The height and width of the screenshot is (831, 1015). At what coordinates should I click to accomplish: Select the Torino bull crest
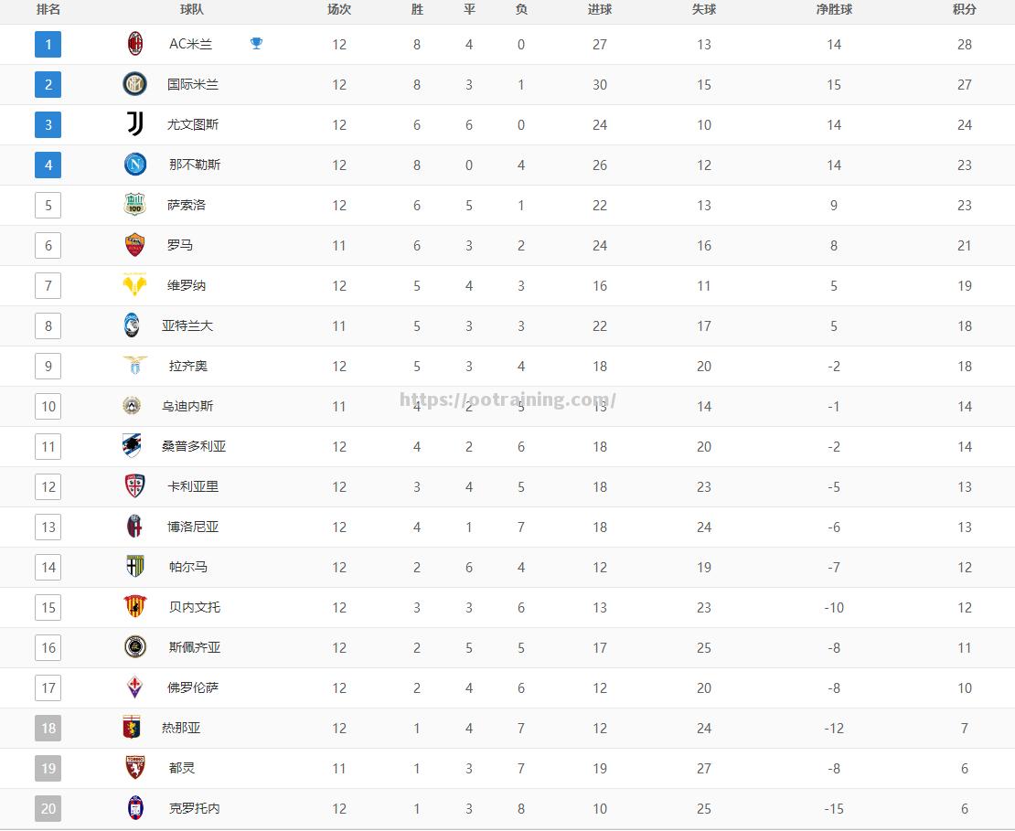(x=134, y=767)
